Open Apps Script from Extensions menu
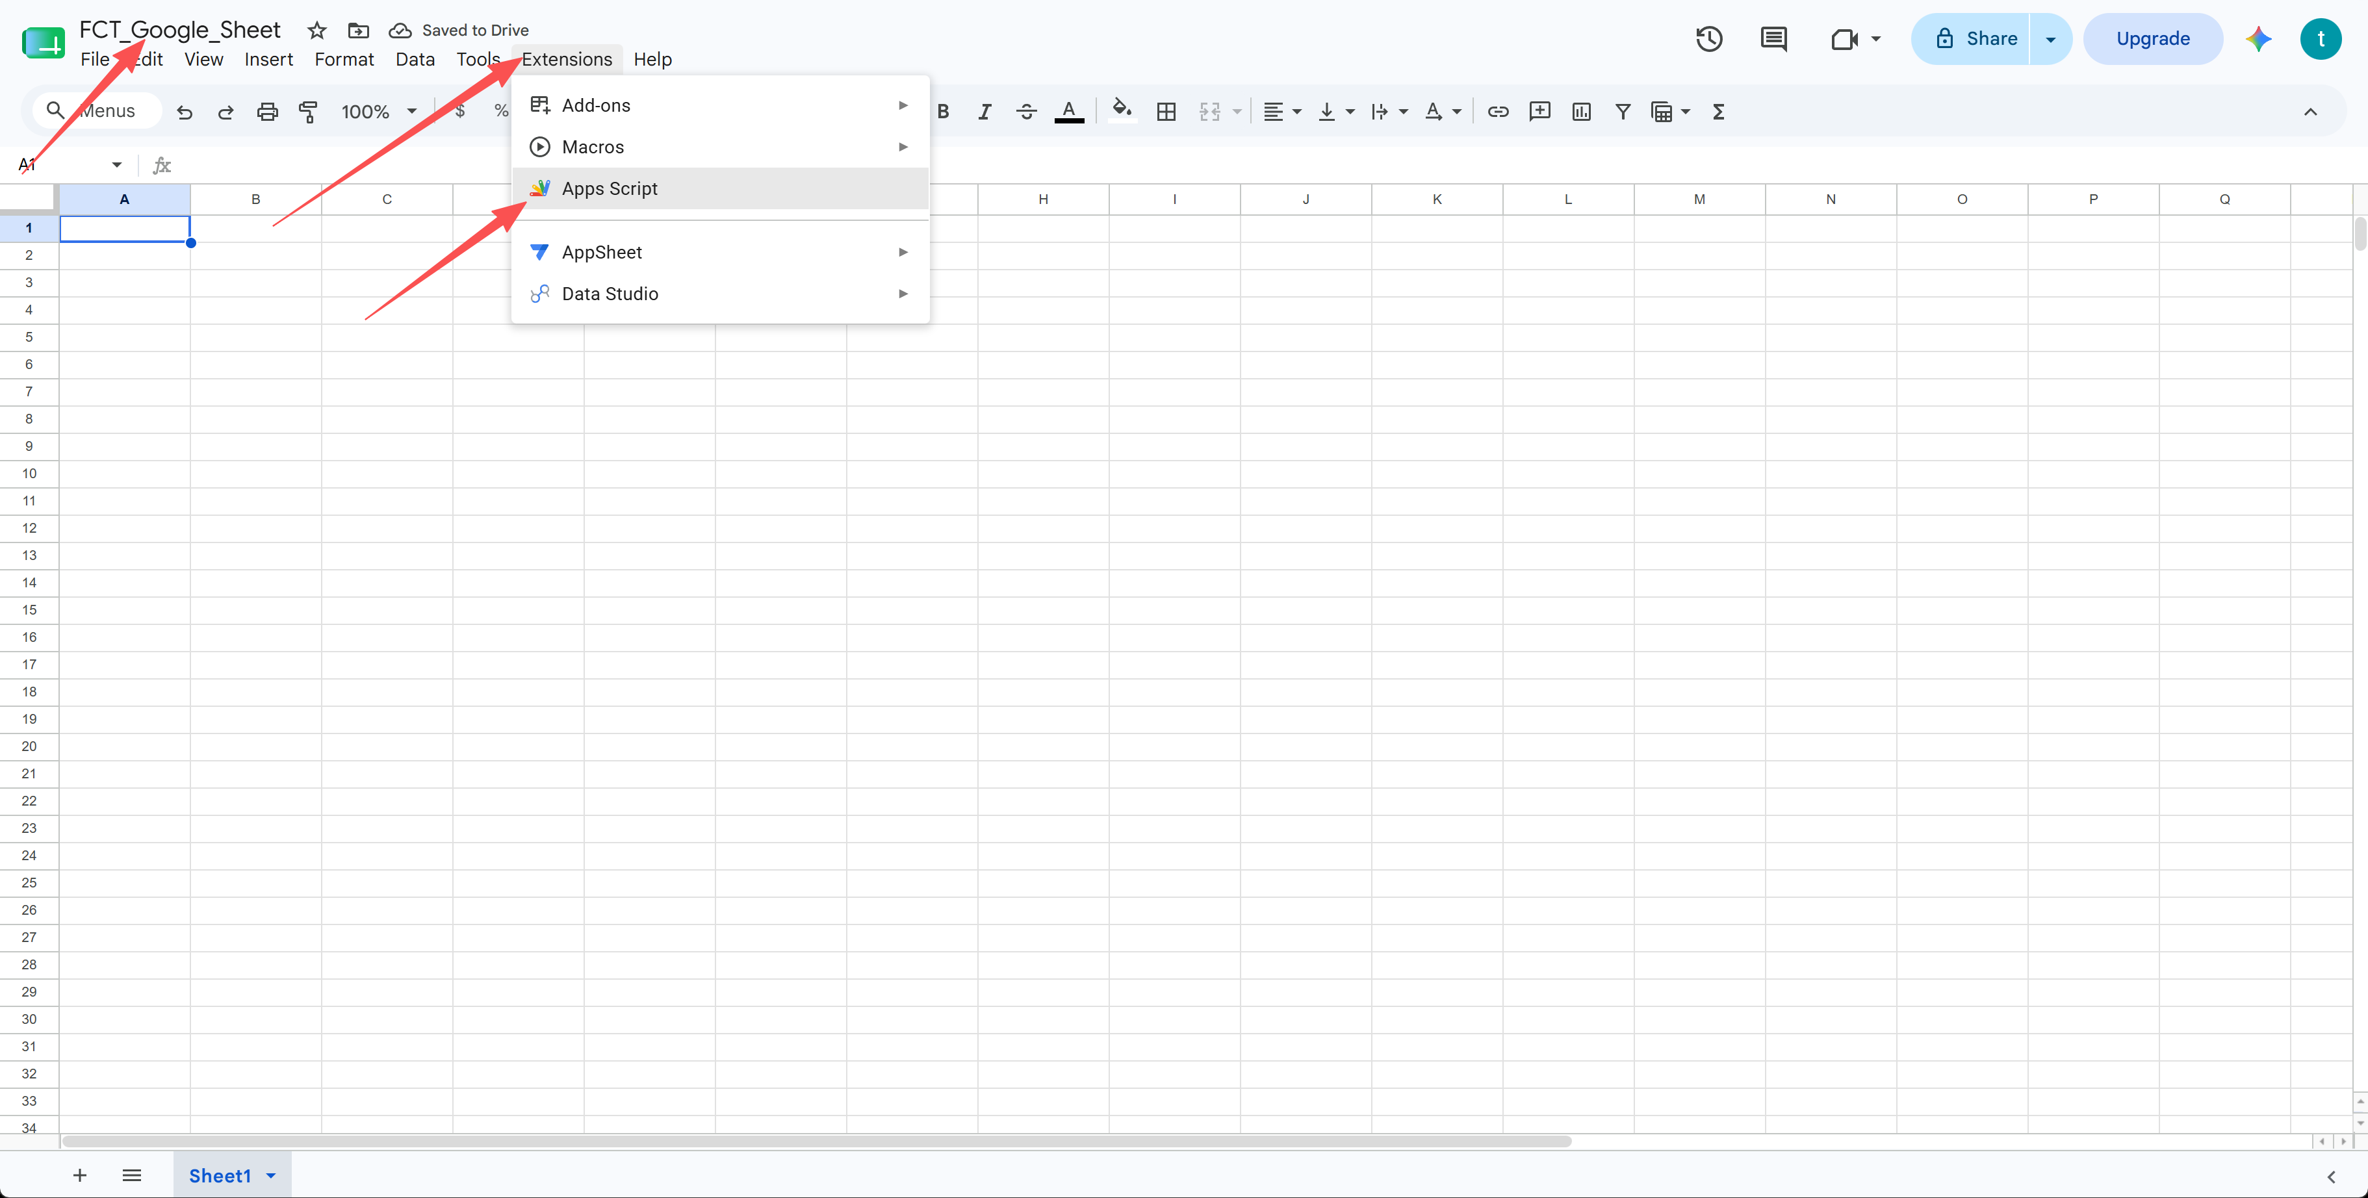Image resolution: width=2368 pixels, height=1198 pixels. point(720,188)
